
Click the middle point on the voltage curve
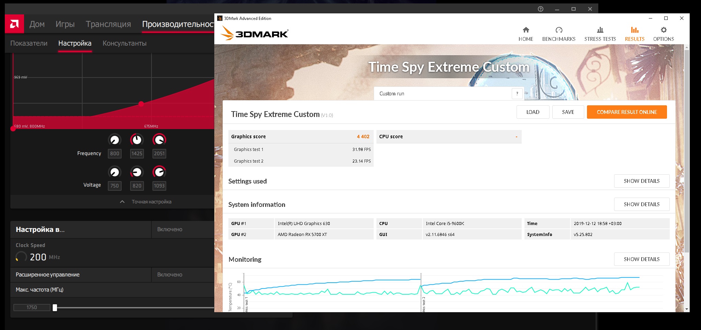[x=141, y=104]
